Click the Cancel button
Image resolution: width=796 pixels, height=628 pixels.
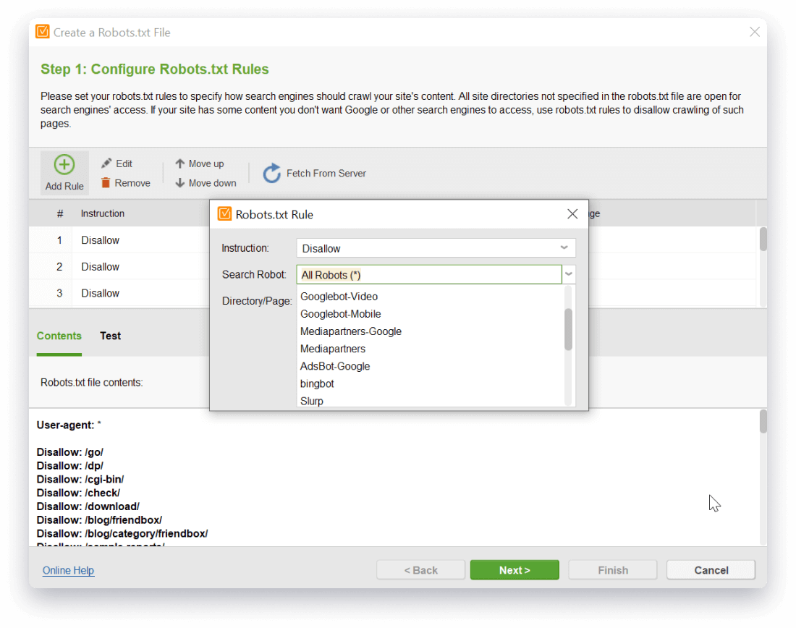[x=711, y=570]
